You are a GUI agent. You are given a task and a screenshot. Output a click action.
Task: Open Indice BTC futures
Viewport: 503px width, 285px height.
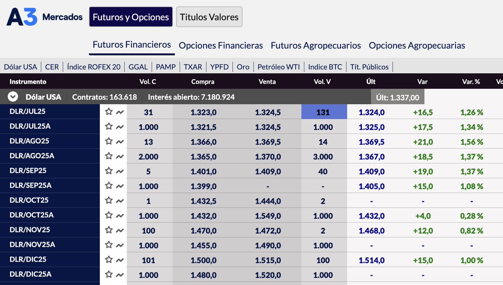pyautogui.click(x=325, y=67)
